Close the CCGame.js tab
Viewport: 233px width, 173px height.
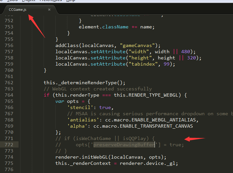tap(49, 9)
